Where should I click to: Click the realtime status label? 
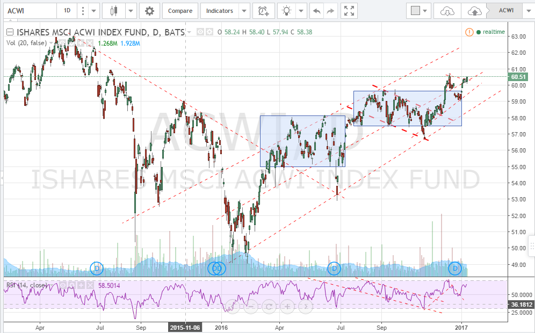click(x=494, y=32)
